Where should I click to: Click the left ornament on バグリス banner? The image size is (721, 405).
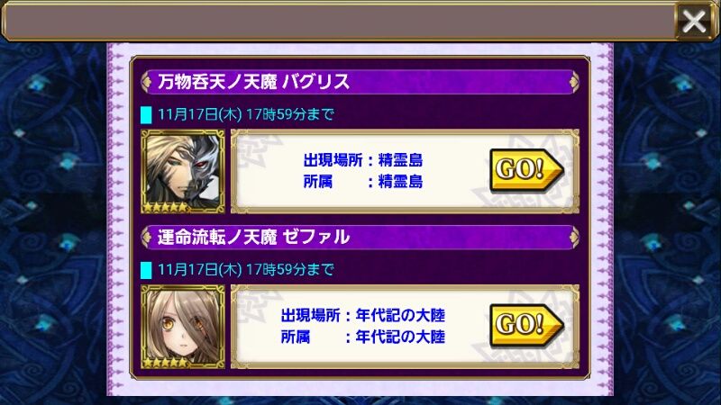pos(147,82)
